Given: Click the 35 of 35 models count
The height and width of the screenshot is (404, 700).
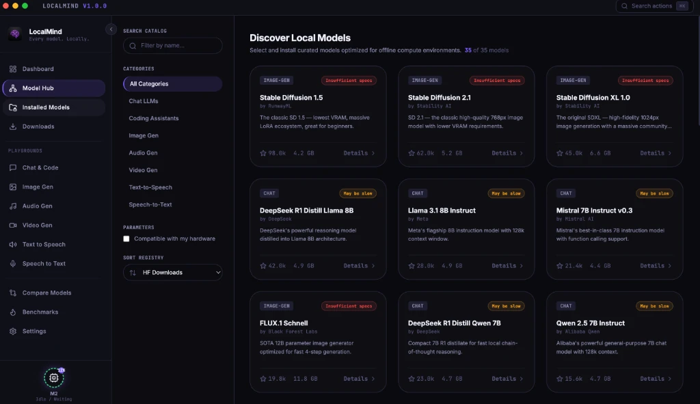Looking at the screenshot, I should click(487, 51).
